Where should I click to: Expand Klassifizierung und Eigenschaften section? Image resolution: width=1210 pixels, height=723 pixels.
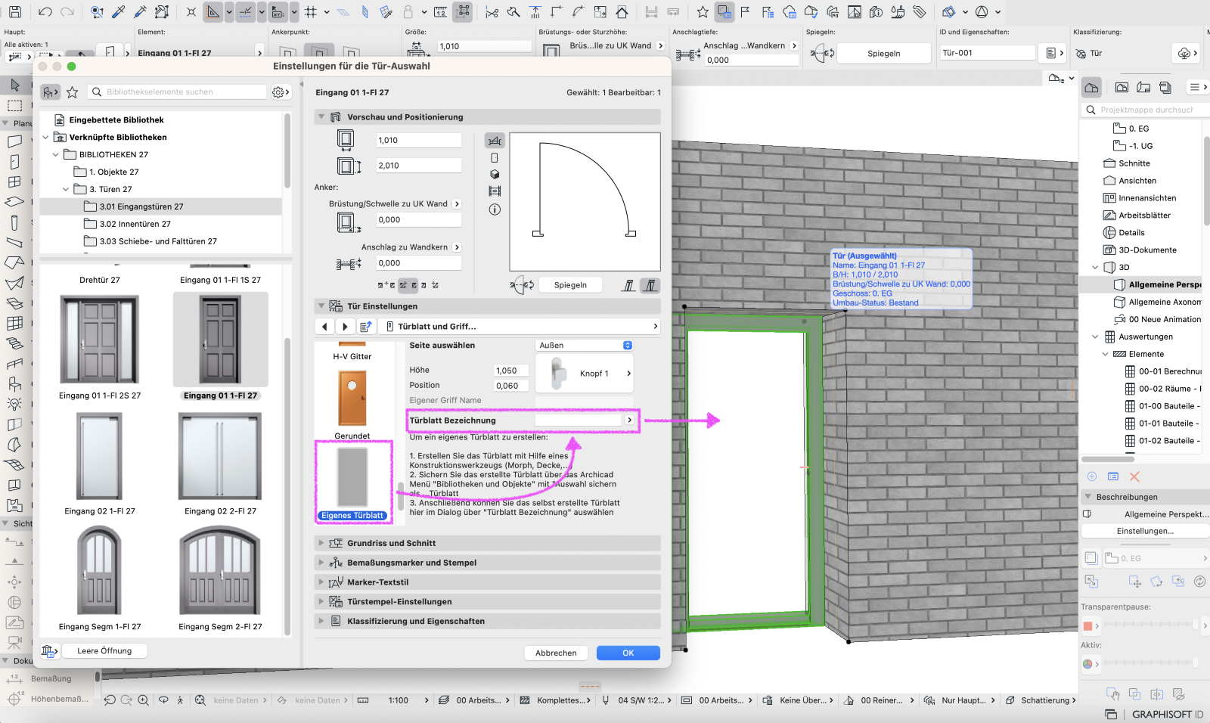point(321,621)
